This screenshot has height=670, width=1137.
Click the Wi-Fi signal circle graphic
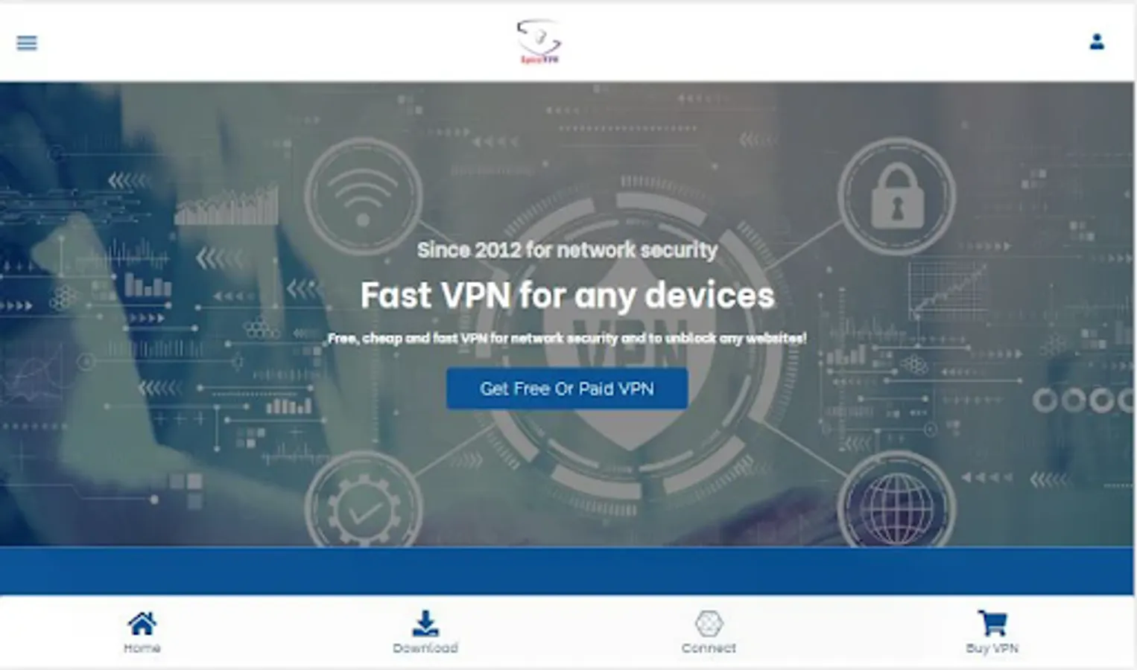pyautogui.click(x=363, y=196)
